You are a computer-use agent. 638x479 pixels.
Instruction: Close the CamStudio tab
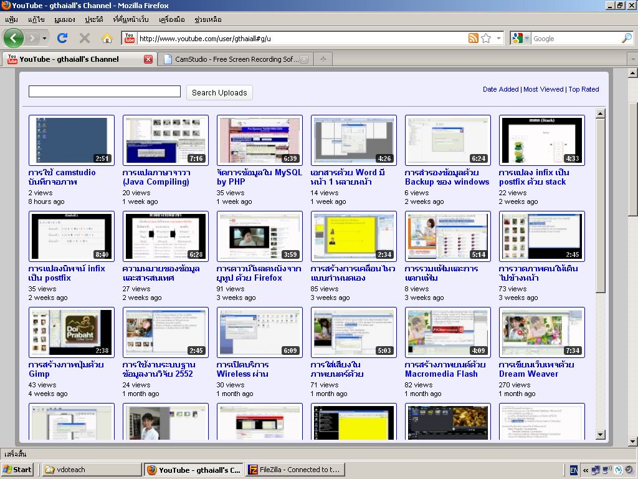point(304,59)
